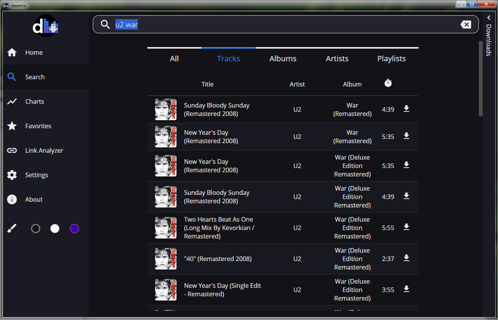498x320 pixels.
Task: Click the paintbrush theme icon
Action: [12, 229]
